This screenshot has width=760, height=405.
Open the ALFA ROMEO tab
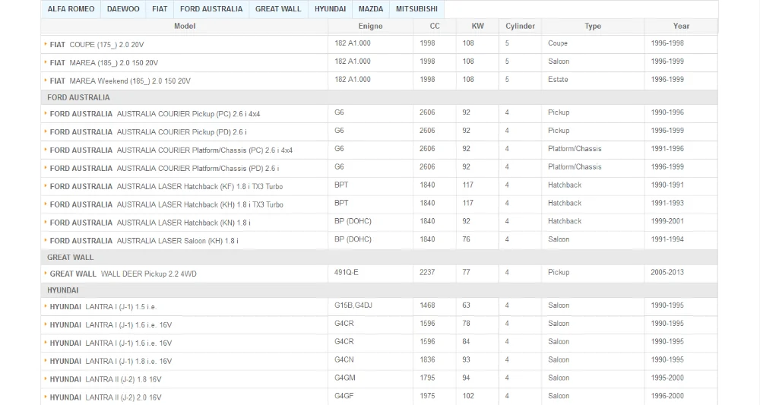[x=71, y=9]
